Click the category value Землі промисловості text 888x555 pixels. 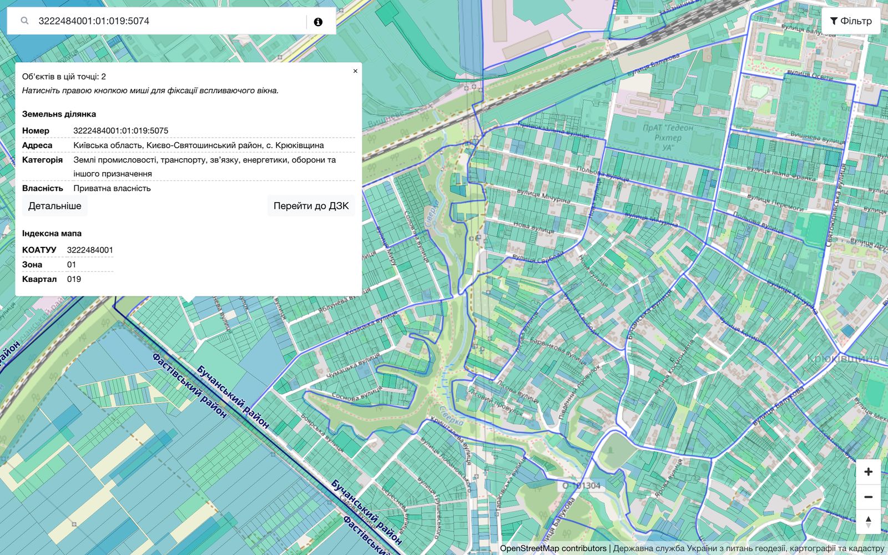click(x=204, y=167)
